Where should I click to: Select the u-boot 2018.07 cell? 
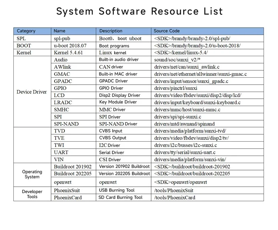click(71, 45)
